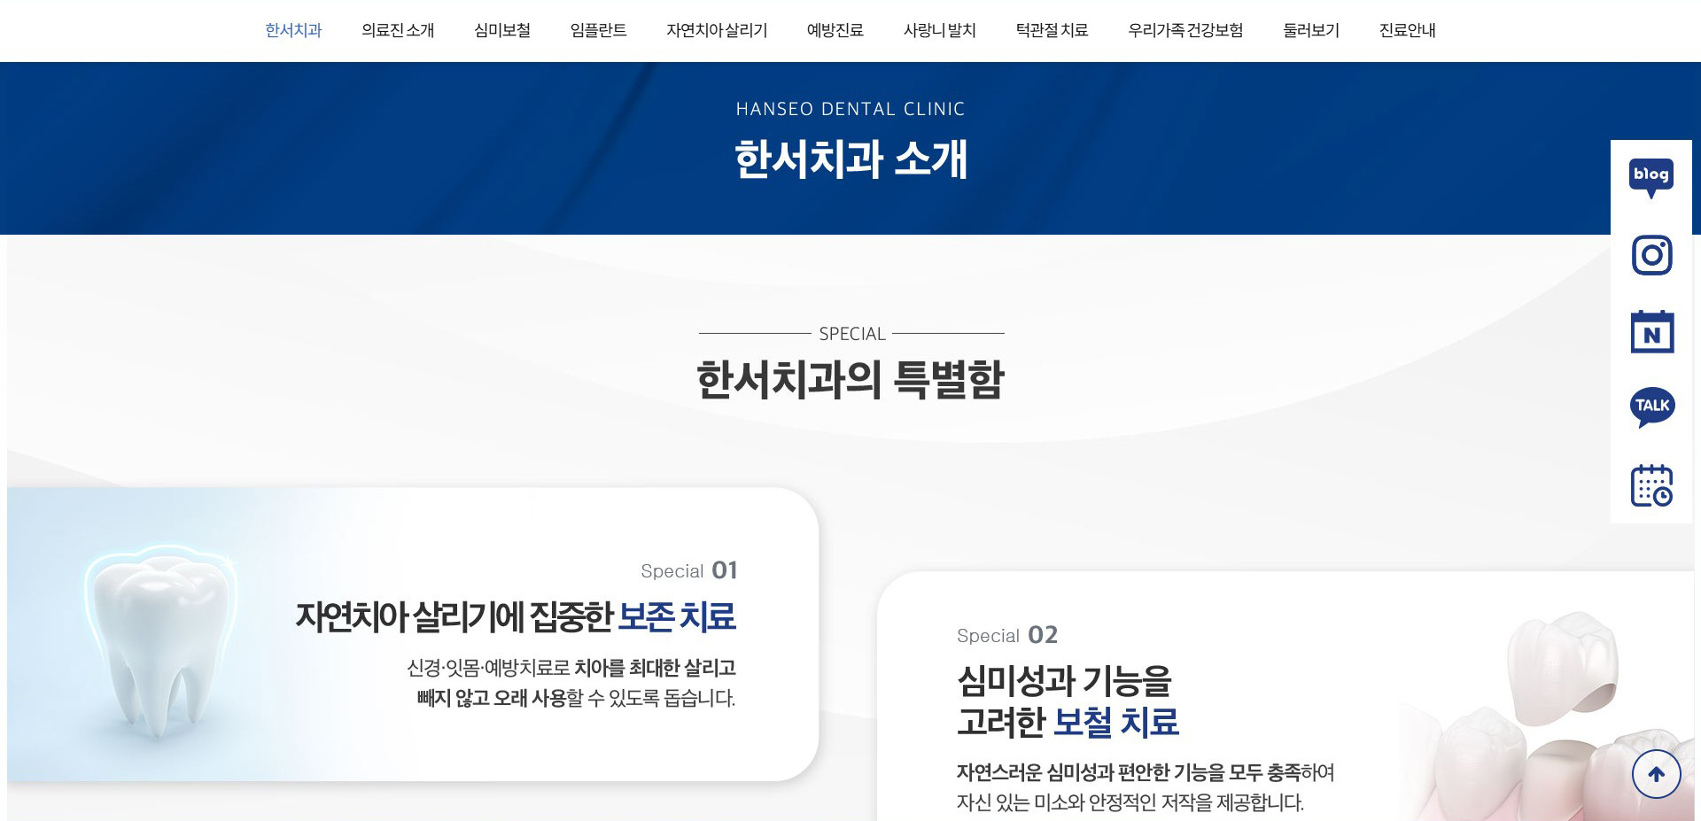Open the Instagram icon in sidebar
The image size is (1701, 821).
click(1651, 255)
